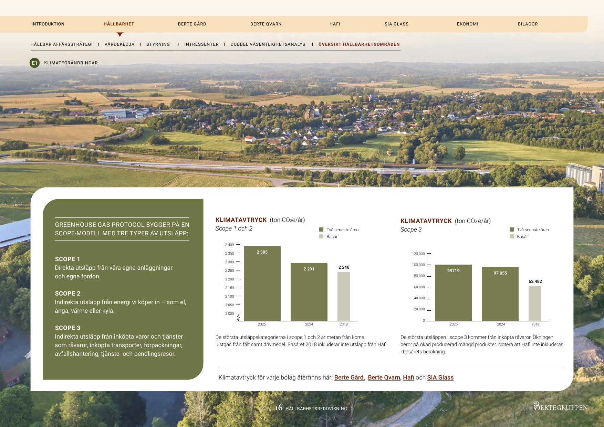Click green legend swatch in Scope 1 och 2 chart
This screenshot has height=427, width=604.
321,229
